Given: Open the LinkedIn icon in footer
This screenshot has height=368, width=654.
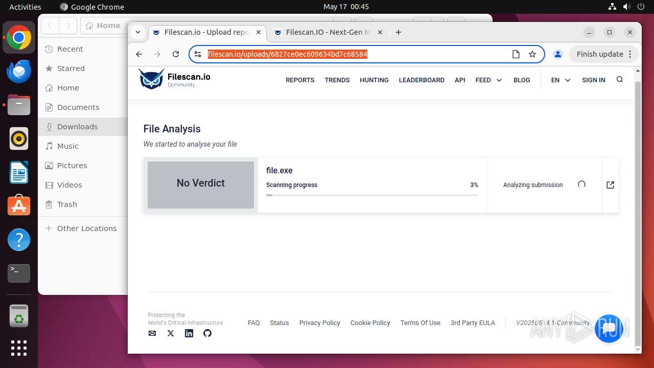Looking at the screenshot, I should point(189,333).
